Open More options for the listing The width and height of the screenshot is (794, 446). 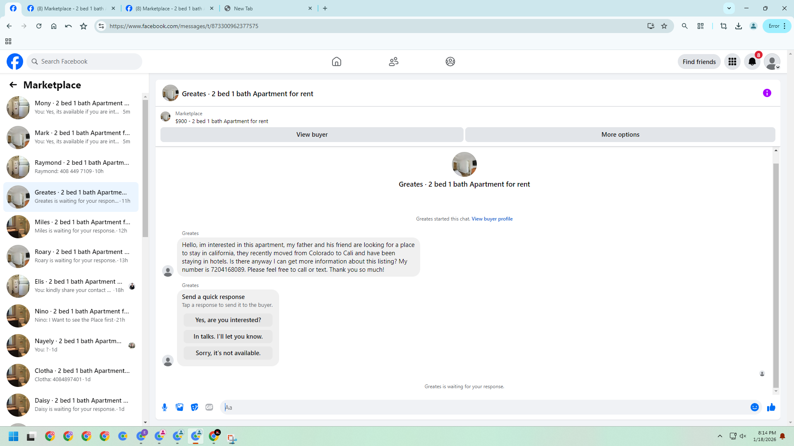coord(620,135)
